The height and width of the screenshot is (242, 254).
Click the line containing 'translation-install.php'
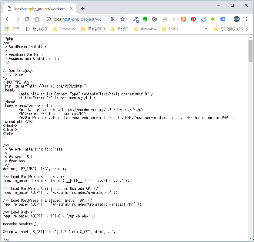[x=72, y=204]
